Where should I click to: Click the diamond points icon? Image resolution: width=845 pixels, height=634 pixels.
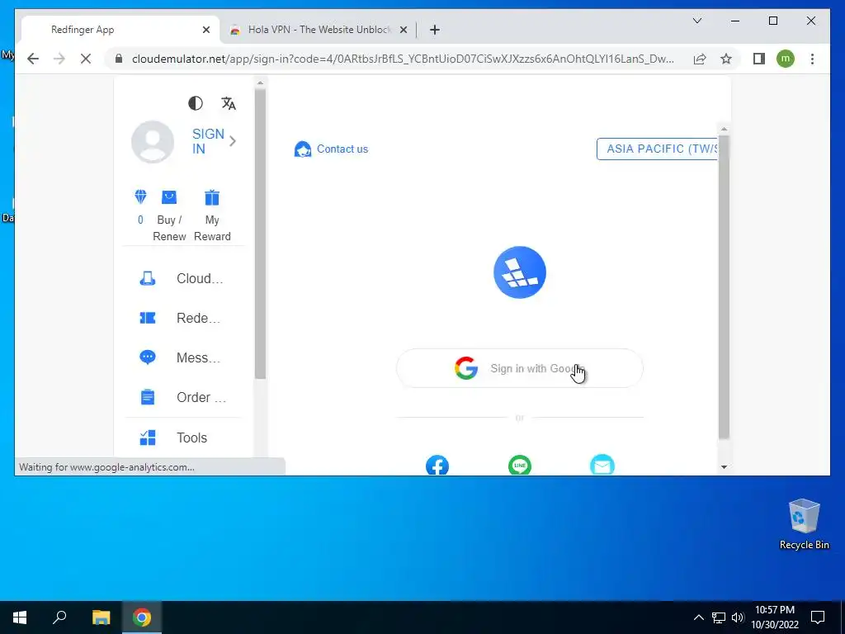point(140,197)
